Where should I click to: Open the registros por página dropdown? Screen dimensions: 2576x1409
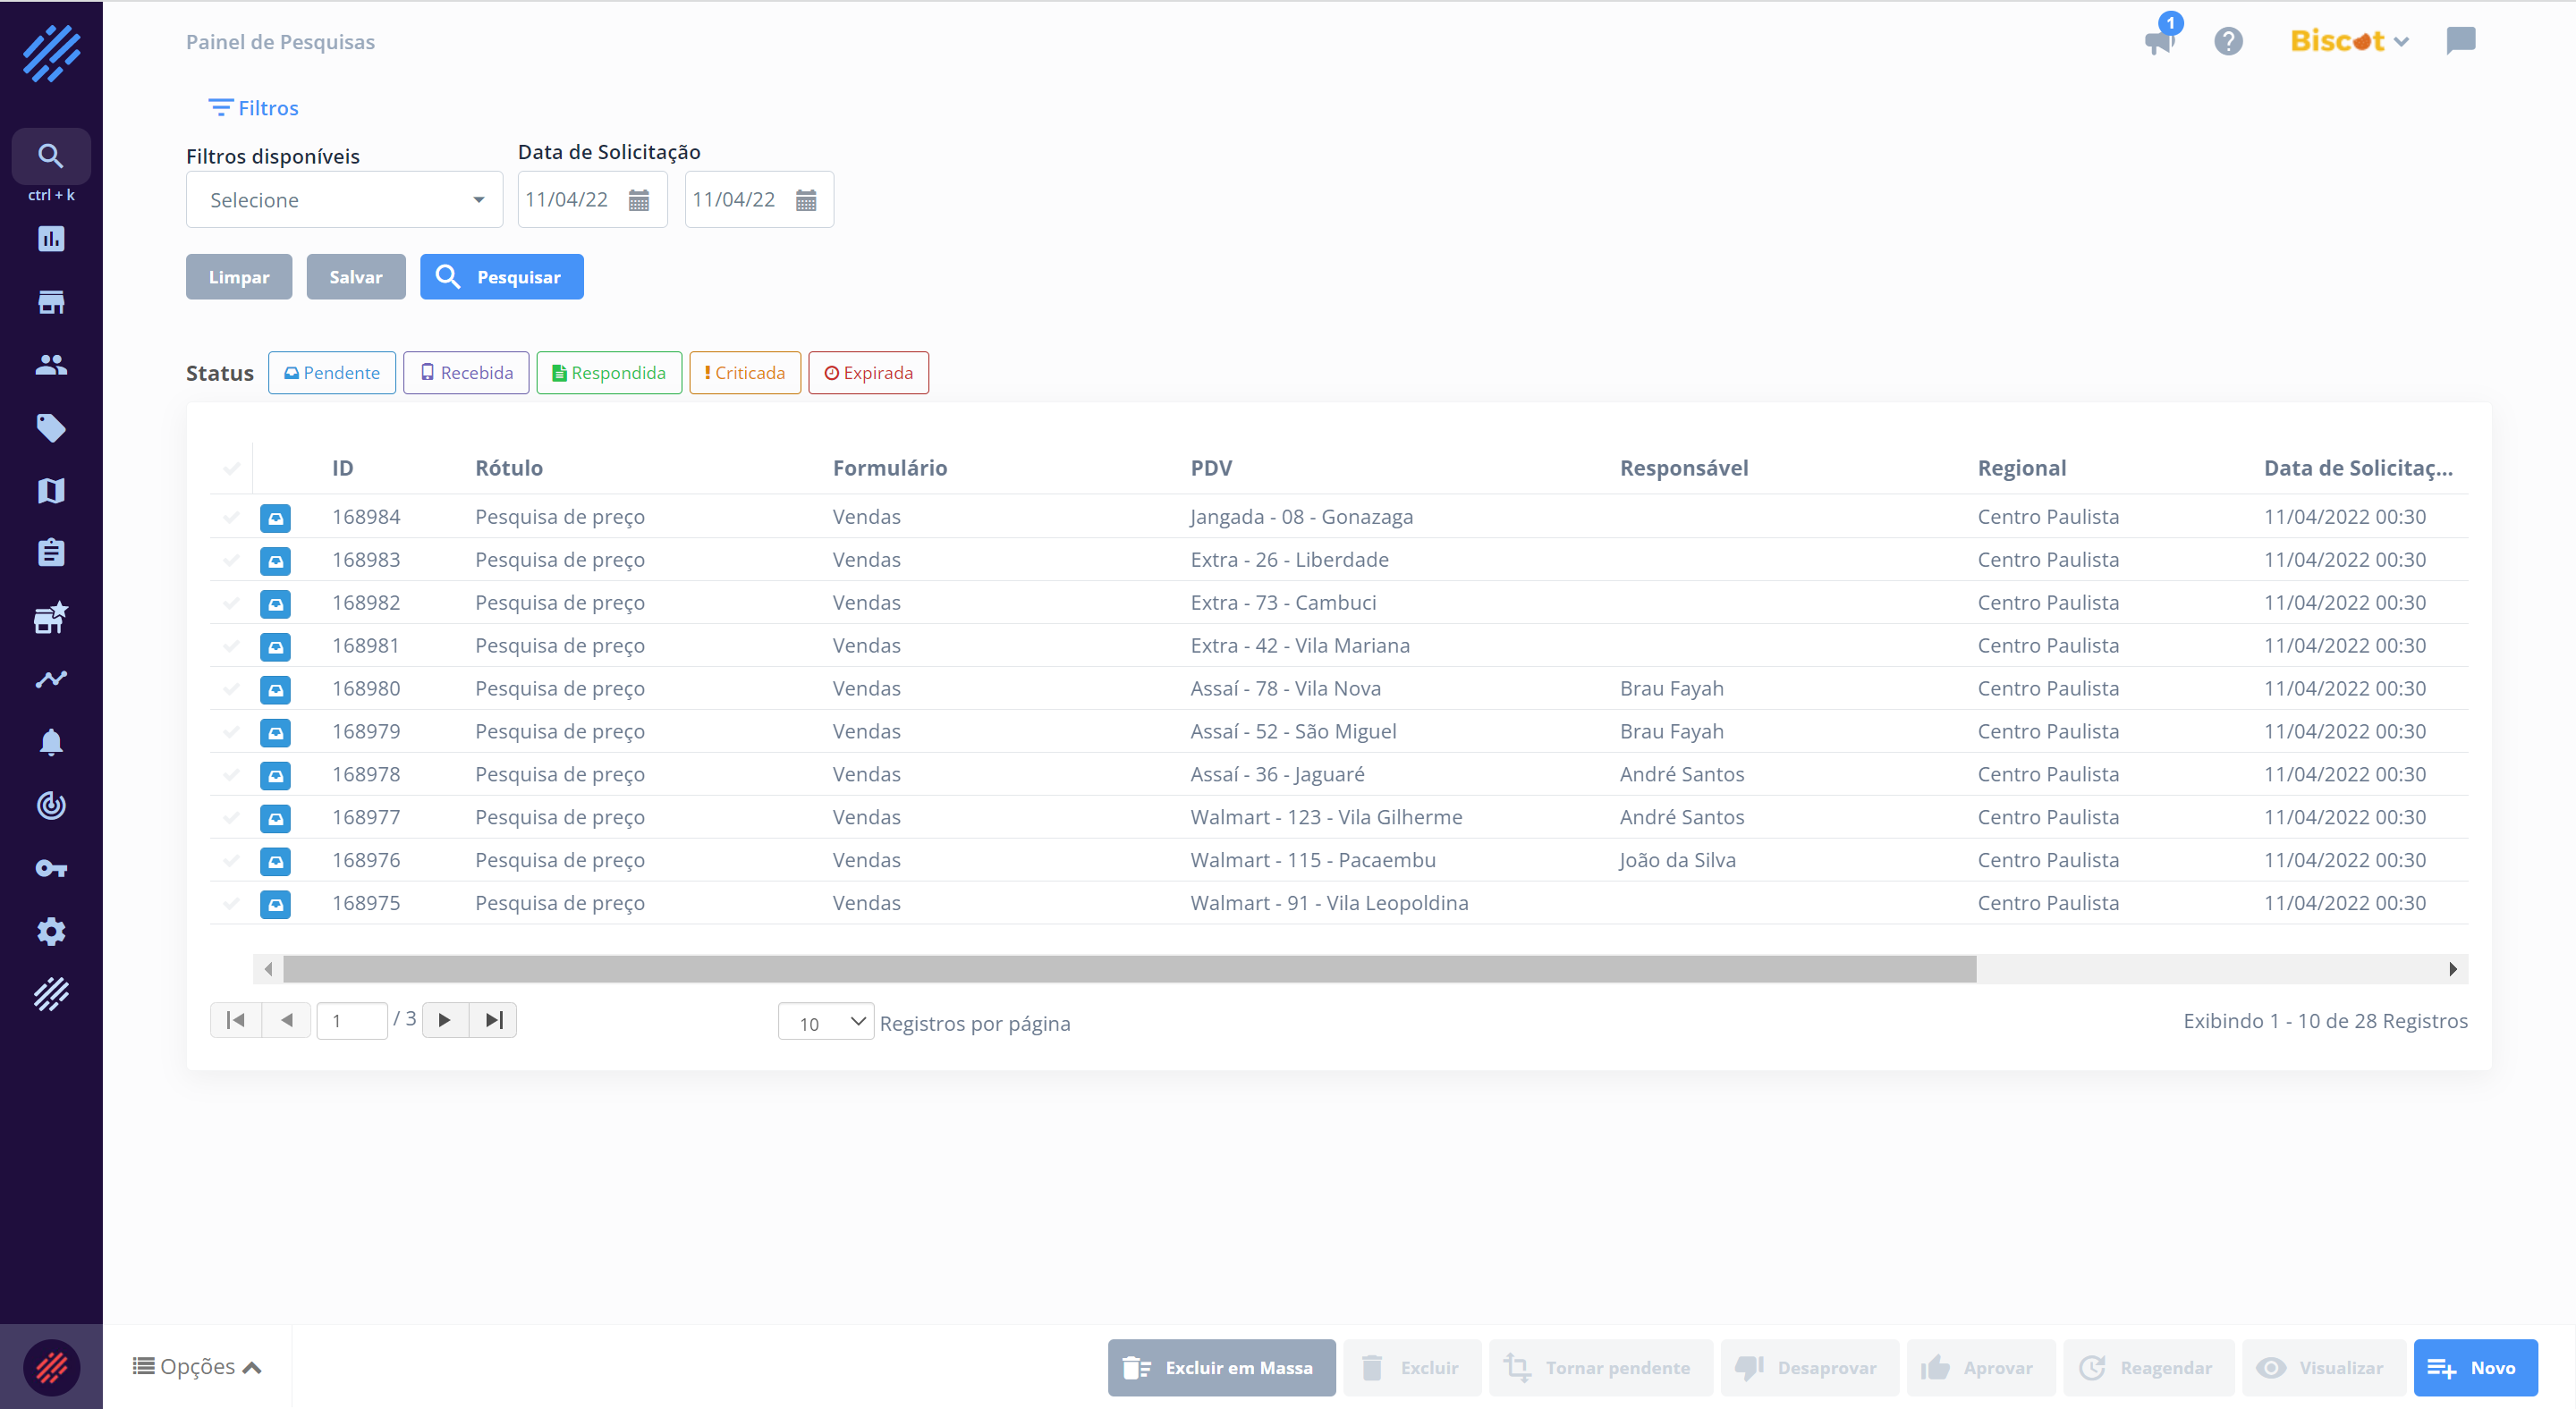click(x=825, y=1021)
